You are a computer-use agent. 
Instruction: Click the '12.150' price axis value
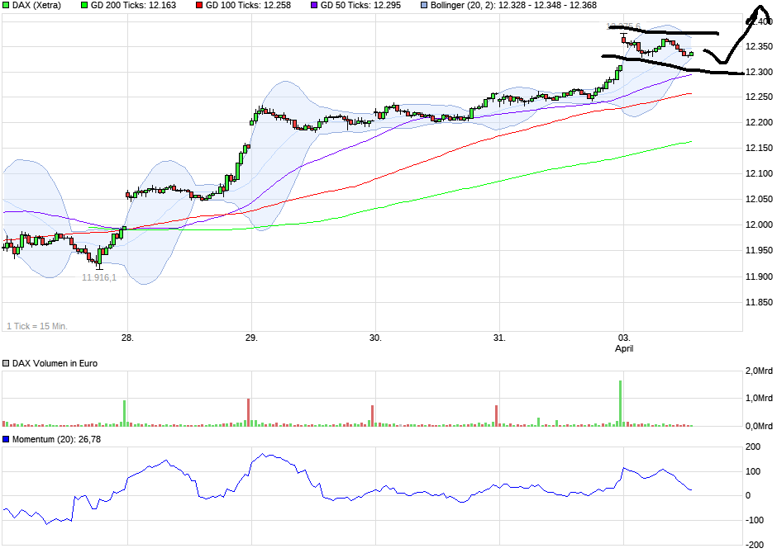759,148
